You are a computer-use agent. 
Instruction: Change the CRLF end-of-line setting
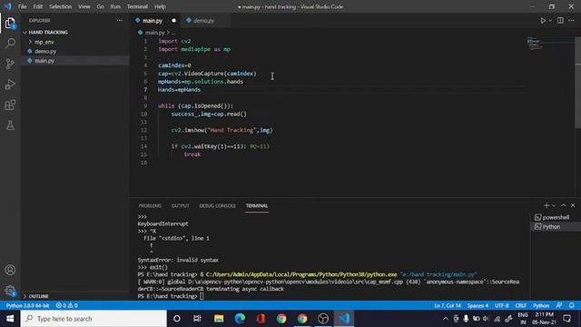pyautogui.click(x=520, y=305)
